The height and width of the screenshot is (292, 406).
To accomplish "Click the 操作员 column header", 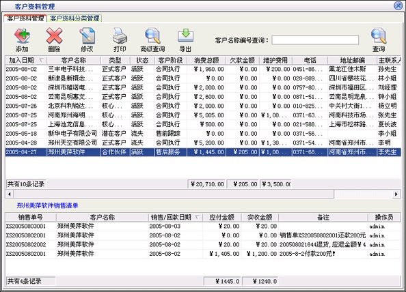I will point(384,217).
